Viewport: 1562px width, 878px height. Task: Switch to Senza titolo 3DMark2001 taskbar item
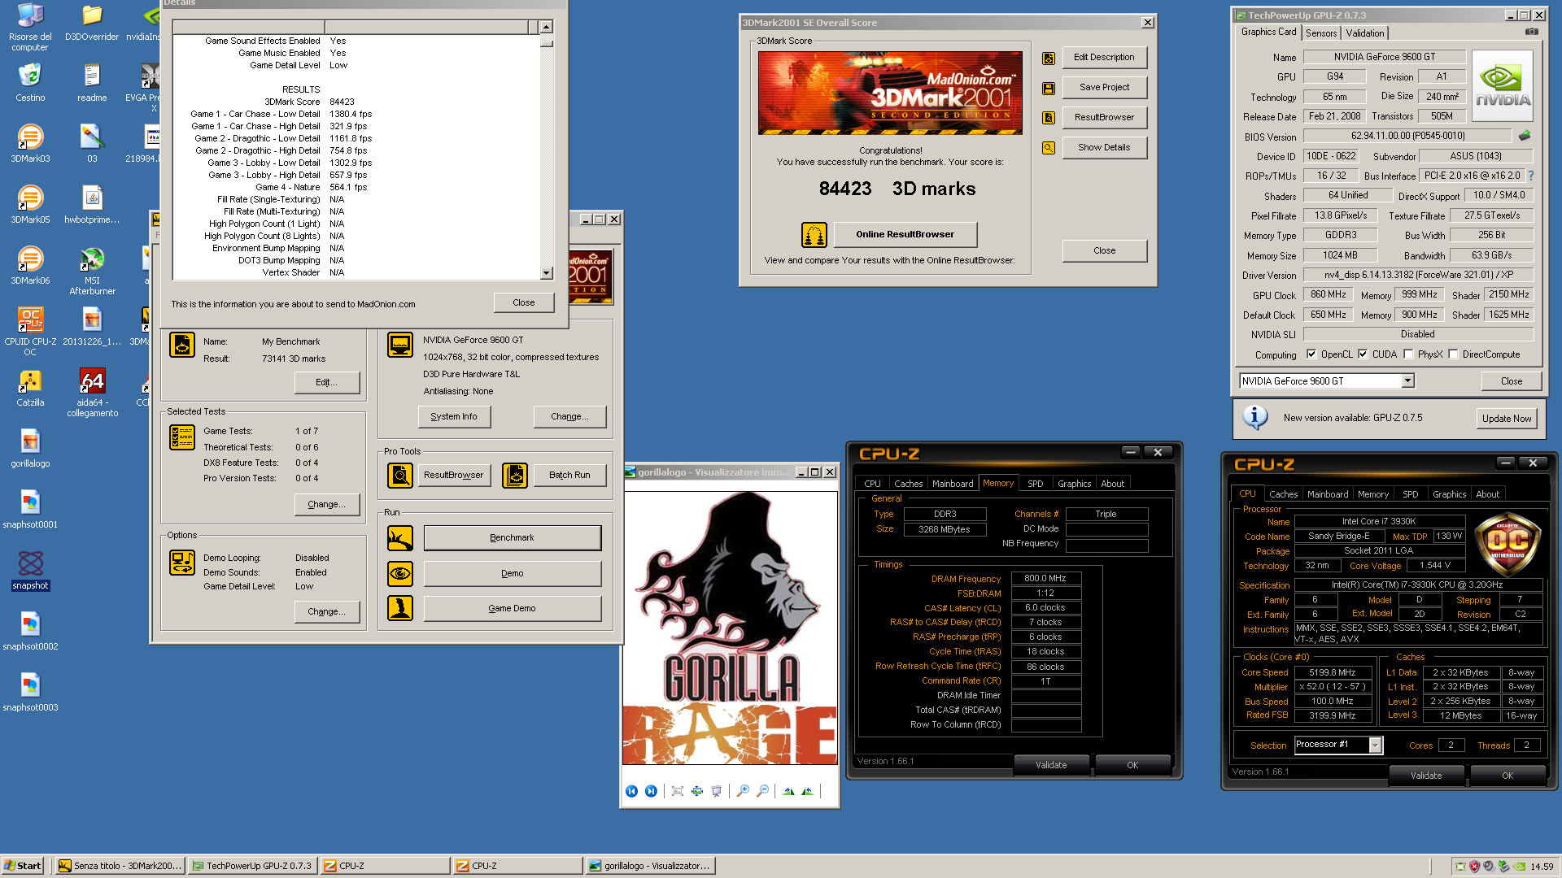point(120,866)
